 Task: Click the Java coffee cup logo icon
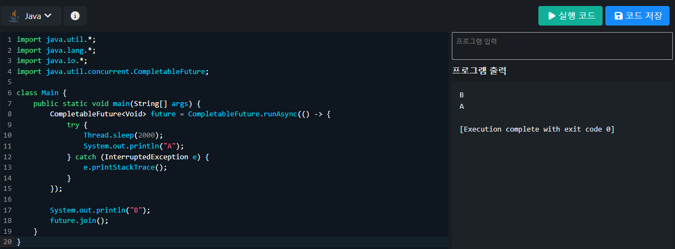pos(14,16)
